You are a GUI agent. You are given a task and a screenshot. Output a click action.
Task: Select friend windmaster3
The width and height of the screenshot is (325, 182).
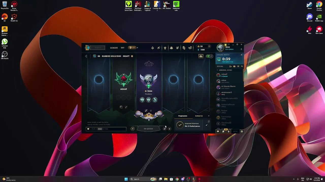coord(229,93)
